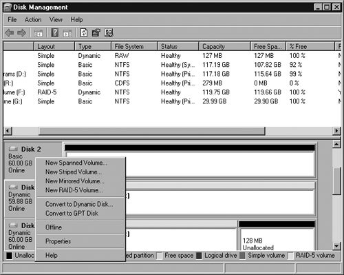Viewport: 344px width, 275px height.
Task: Click the Disk 2 Basic 60.00 GB label
Action: tap(20, 160)
